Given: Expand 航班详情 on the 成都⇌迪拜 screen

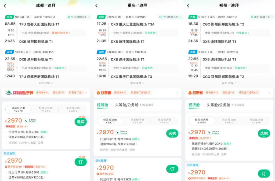Looking at the screenshot, I should tap(46, 83).
